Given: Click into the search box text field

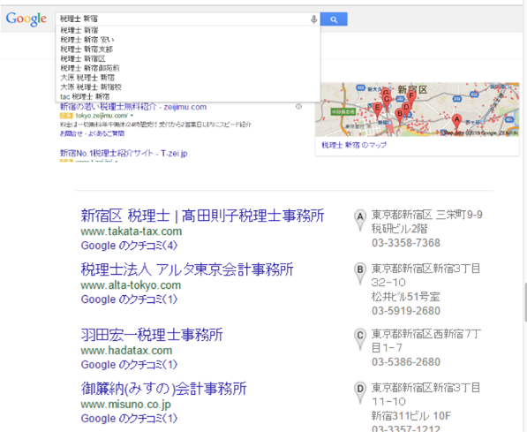Looking at the screenshot, I should click(x=184, y=19).
